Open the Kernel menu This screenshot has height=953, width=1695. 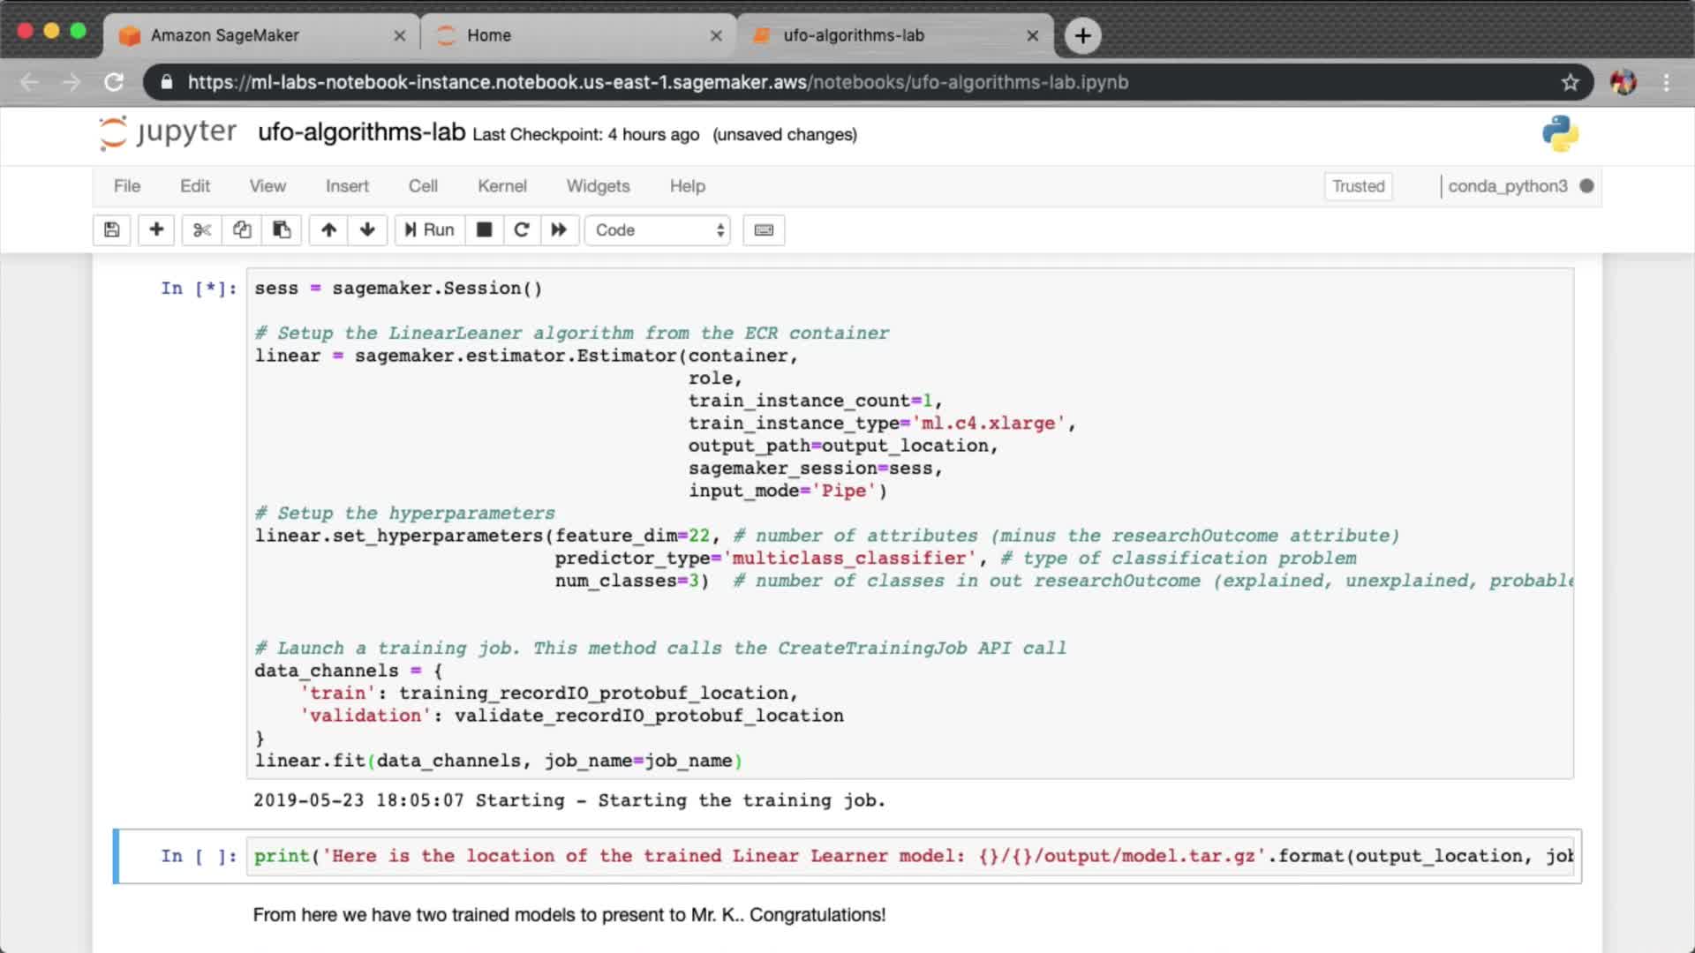[x=501, y=186]
